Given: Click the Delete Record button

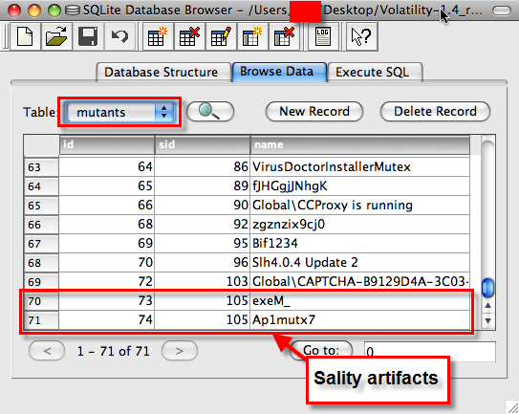Looking at the screenshot, I should [x=435, y=112].
